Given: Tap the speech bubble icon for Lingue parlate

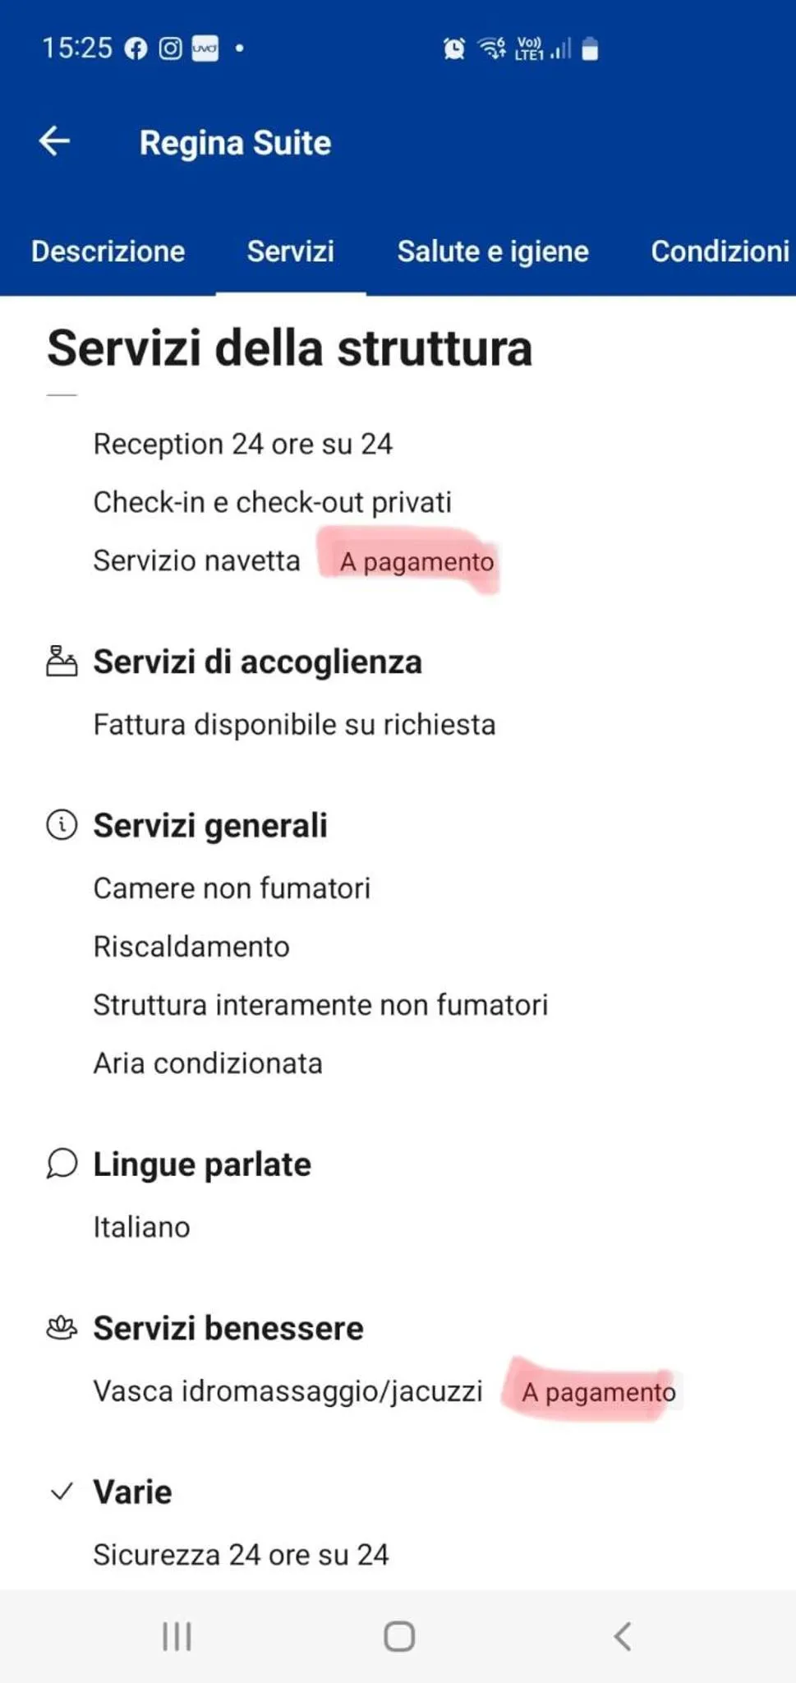Looking at the screenshot, I should (x=62, y=1163).
